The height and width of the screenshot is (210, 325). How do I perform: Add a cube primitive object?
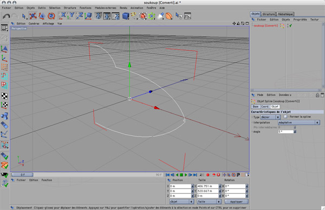tap(126, 16)
